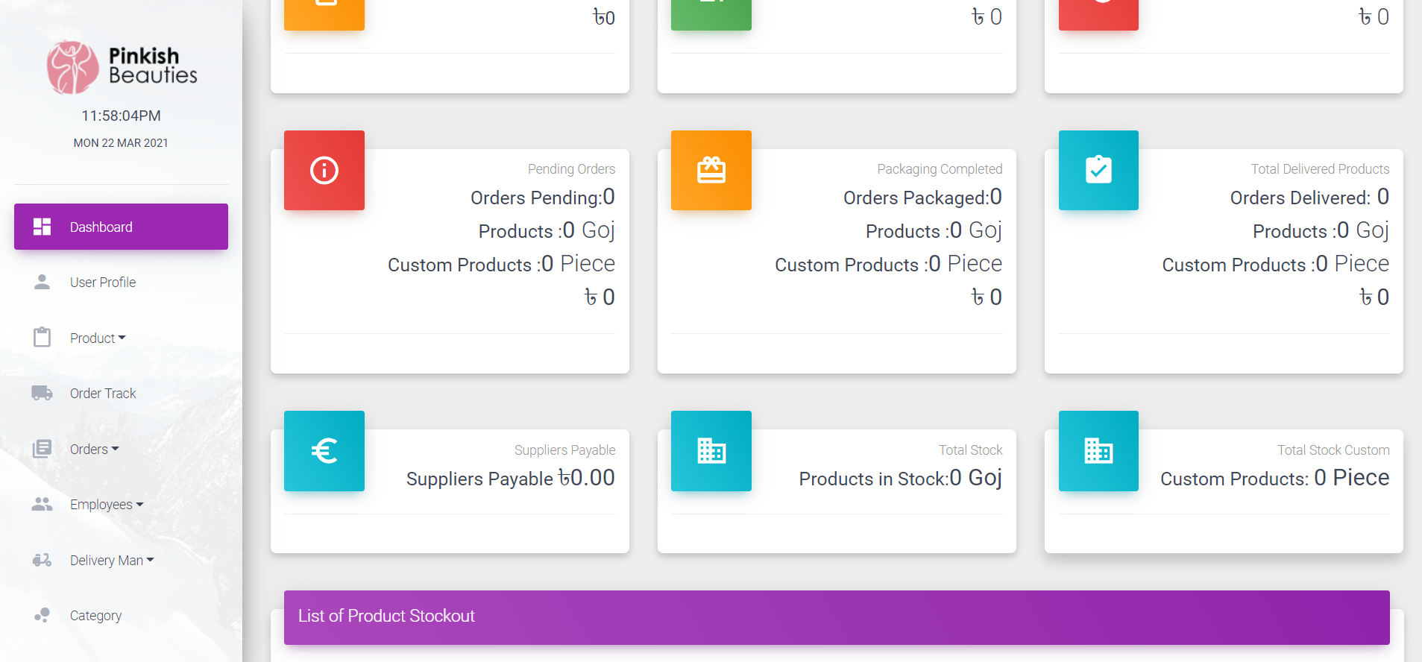Image resolution: width=1422 pixels, height=662 pixels.
Task: Click the Order Track truck icon
Action: [42, 393]
